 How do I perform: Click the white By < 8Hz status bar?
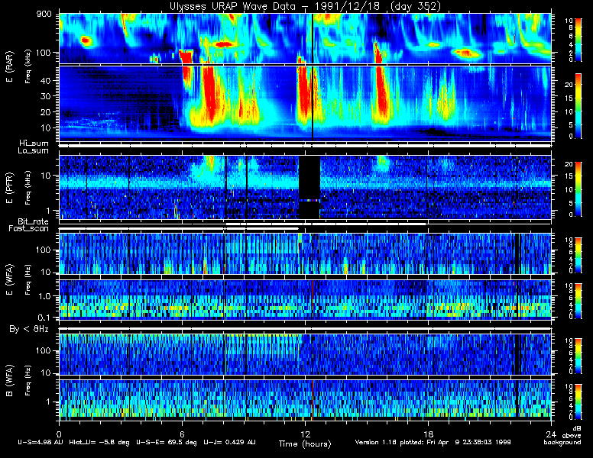(x=305, y=329)
